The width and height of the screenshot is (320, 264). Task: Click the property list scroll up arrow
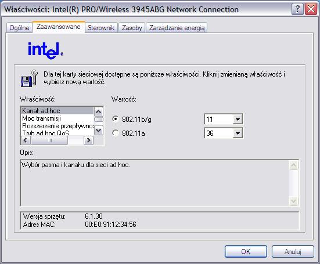(99, 111)
